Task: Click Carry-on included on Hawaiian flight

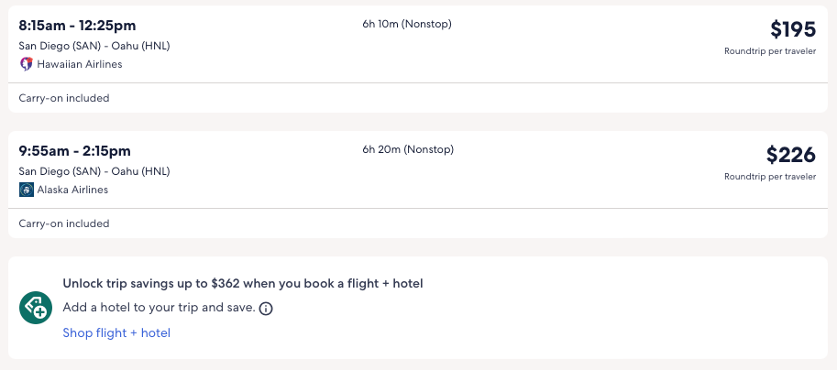Action: 64,98
